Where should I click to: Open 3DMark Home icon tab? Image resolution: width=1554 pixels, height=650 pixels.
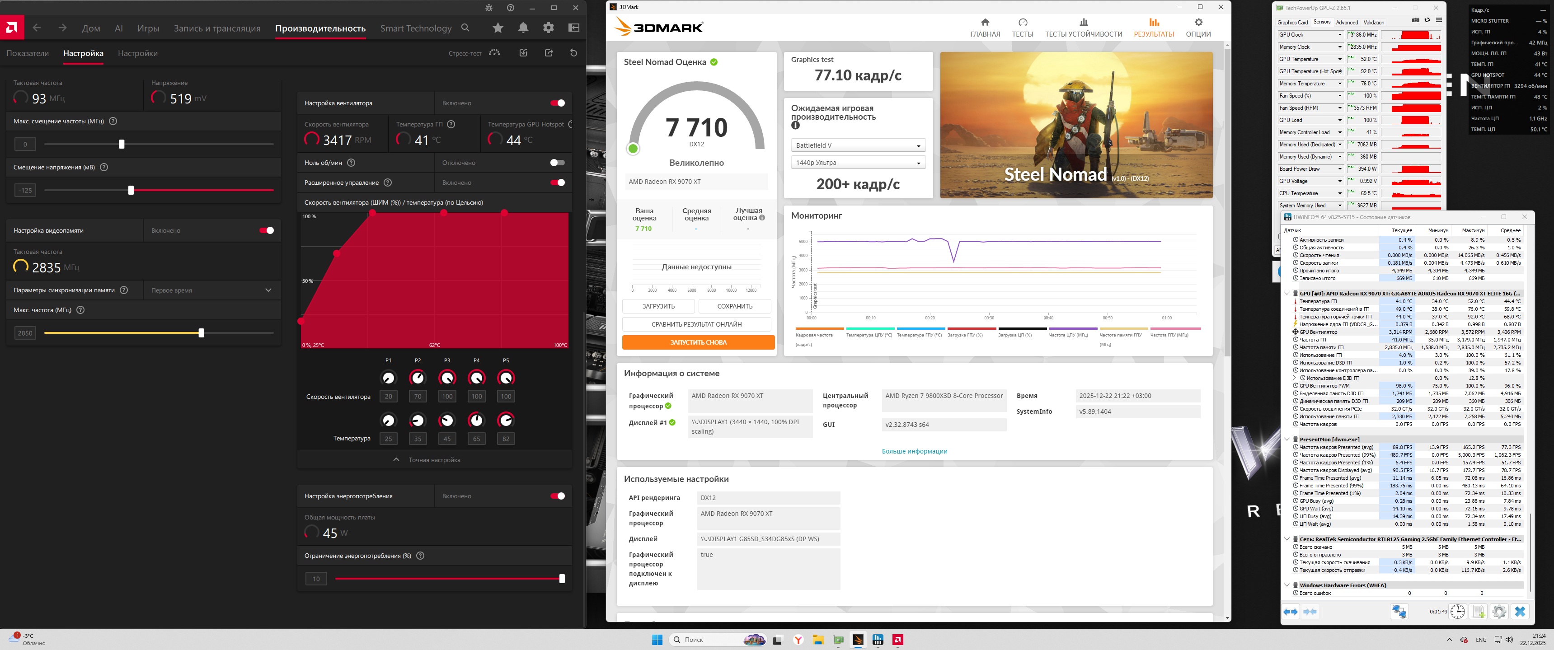coord(985,22)
